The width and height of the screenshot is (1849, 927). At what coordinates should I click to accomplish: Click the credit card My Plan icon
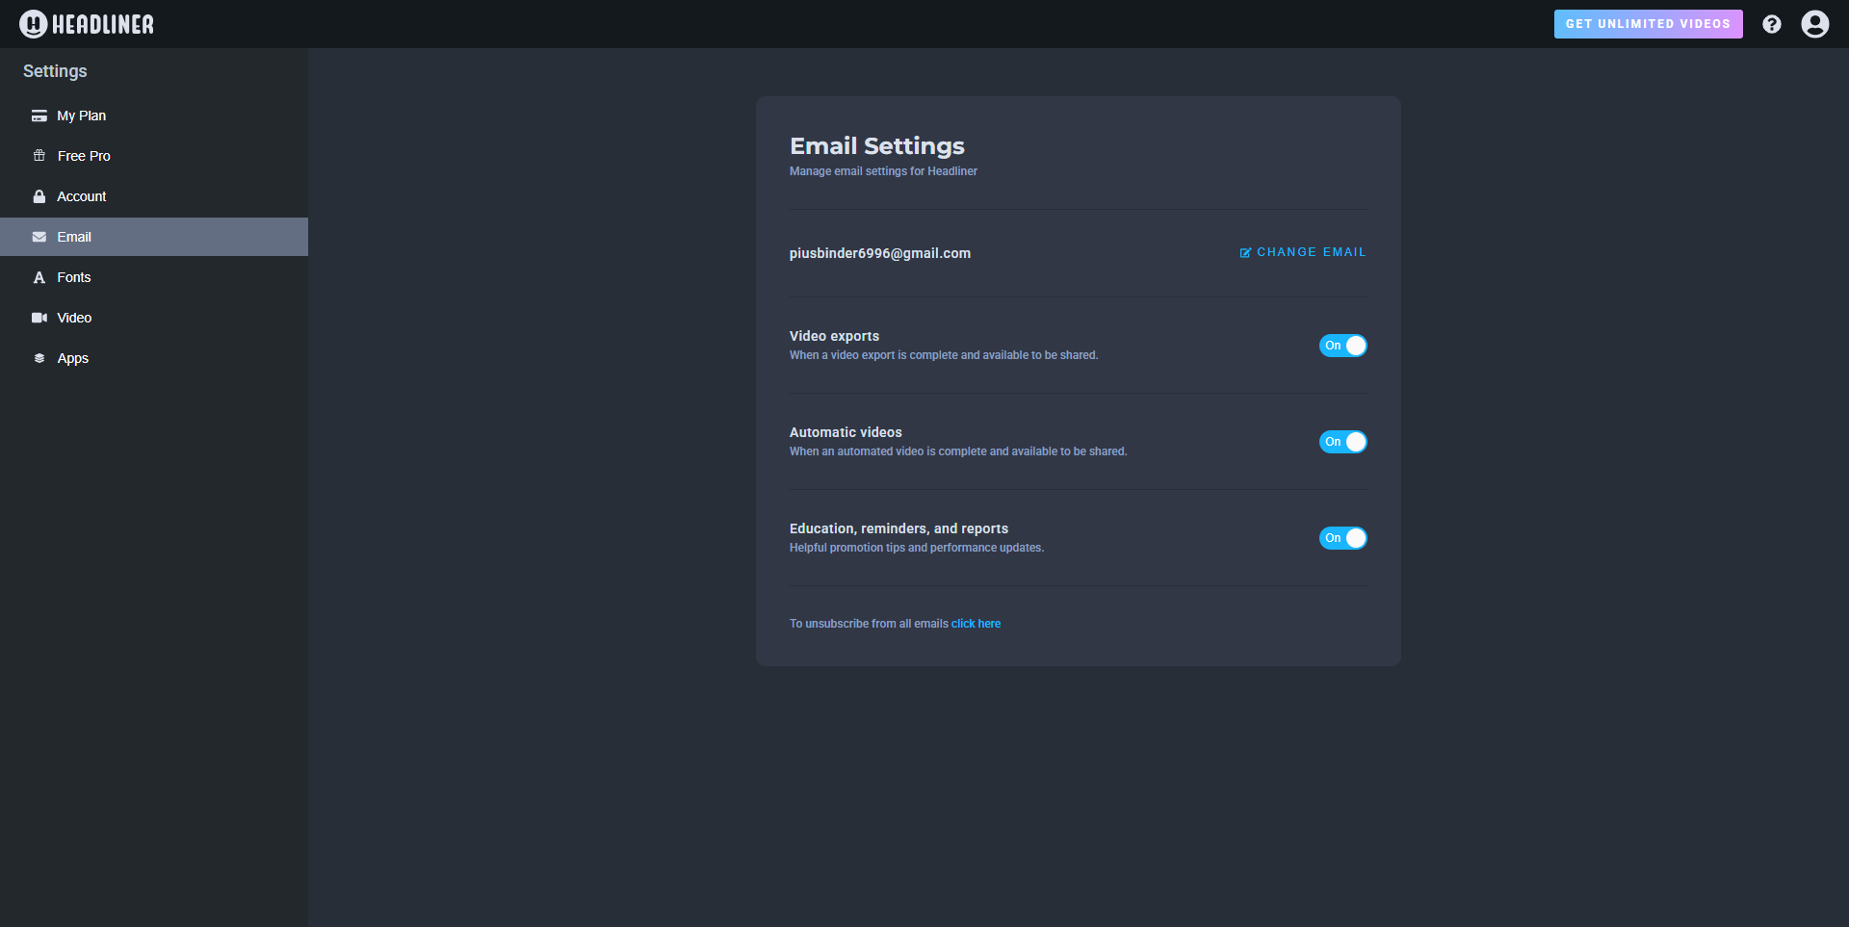tap(39, 116)
